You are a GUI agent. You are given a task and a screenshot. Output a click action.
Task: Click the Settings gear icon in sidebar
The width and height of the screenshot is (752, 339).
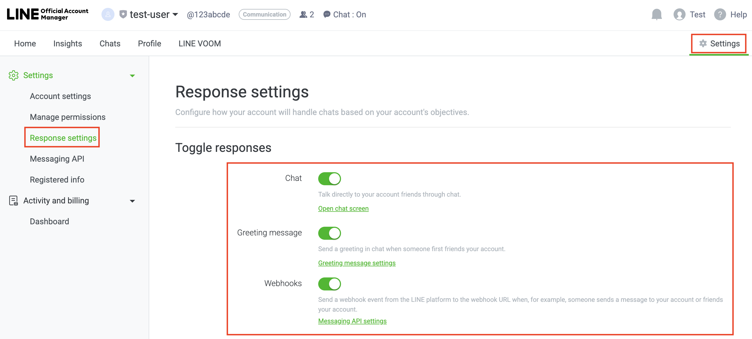pyautogui.click(x=14, y=75)
